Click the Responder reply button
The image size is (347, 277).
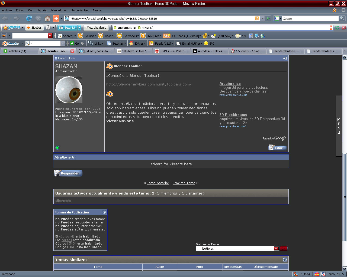click(68, 173)
